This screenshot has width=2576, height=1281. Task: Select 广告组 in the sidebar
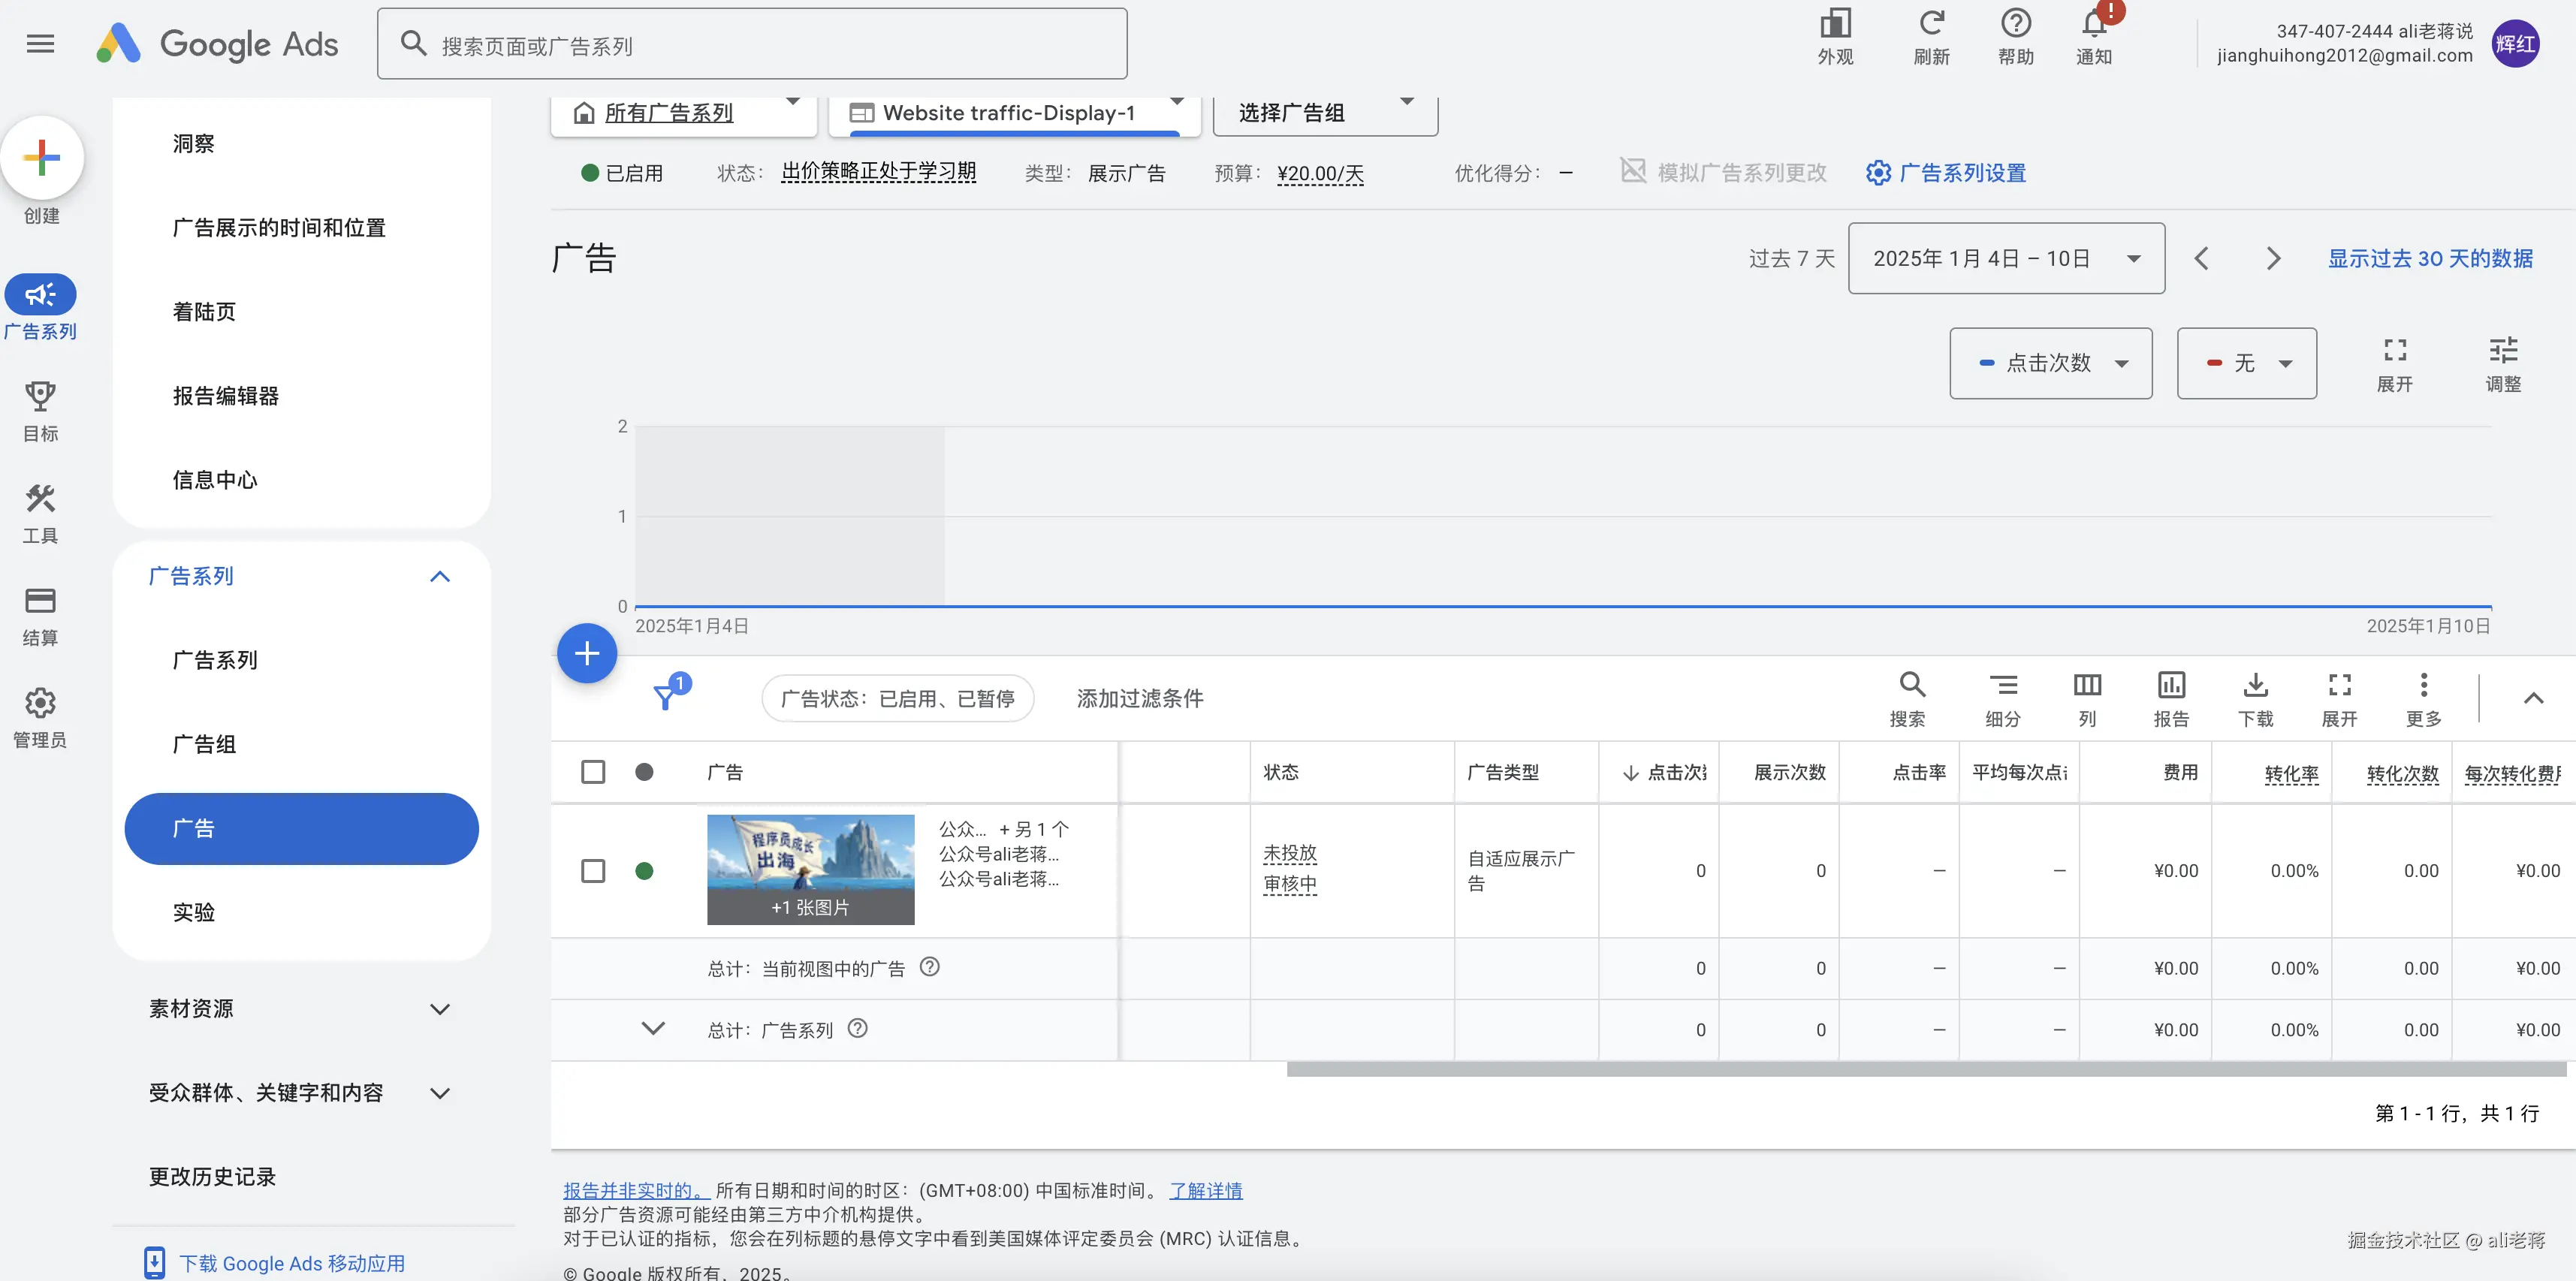point(205,744)
